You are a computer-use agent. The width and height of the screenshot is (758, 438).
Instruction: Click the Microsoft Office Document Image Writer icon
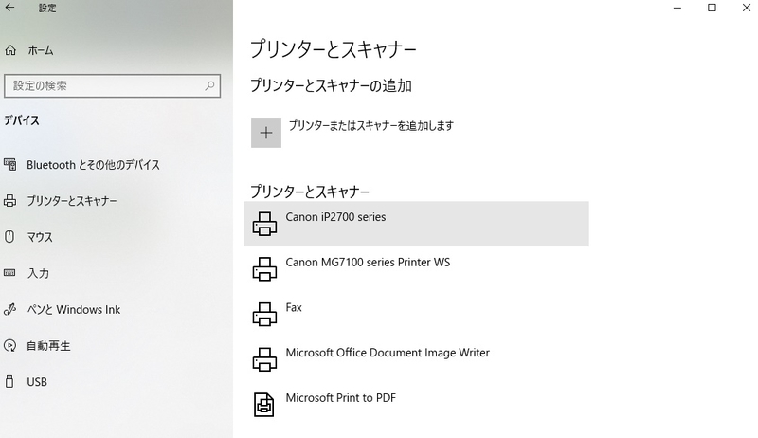[x=264, y=359]
